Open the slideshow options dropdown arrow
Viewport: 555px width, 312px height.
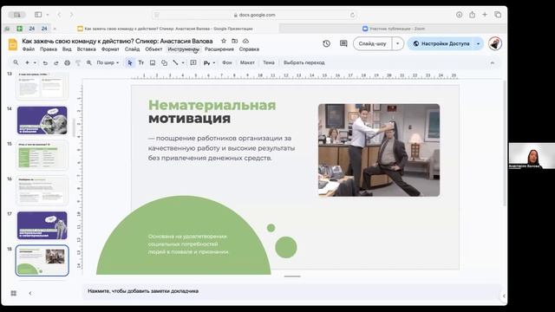coord(397,43)
